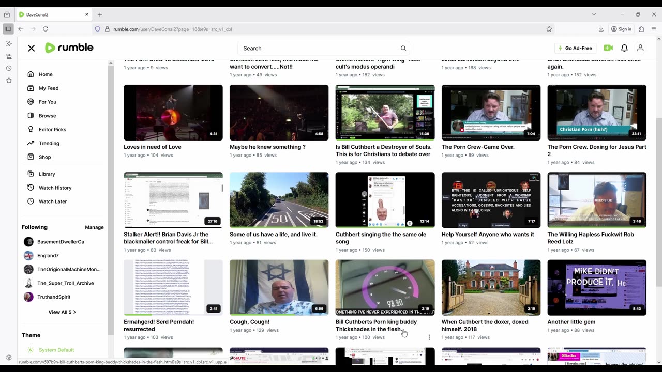Image resolution: width=662 pixels, height=372 pixels.
Task: Open BasementDwellerCa channel avatar
Action: [x=28, y=242]
